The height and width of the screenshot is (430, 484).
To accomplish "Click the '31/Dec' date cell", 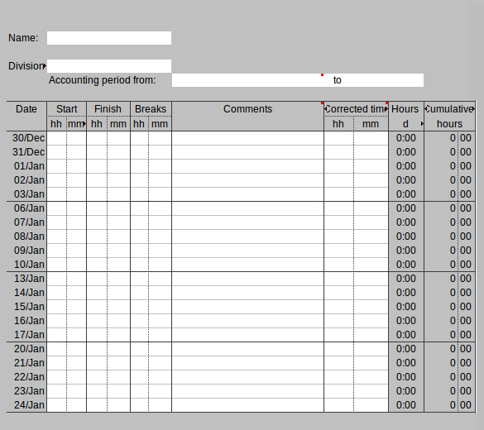I will tap(26, 152).
